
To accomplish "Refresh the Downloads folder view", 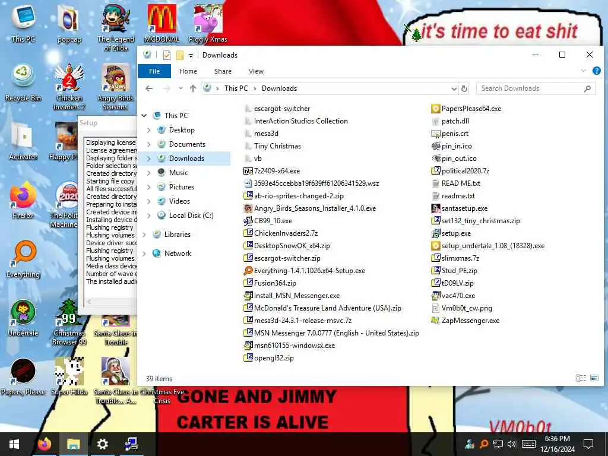I will tap(464, 89).
